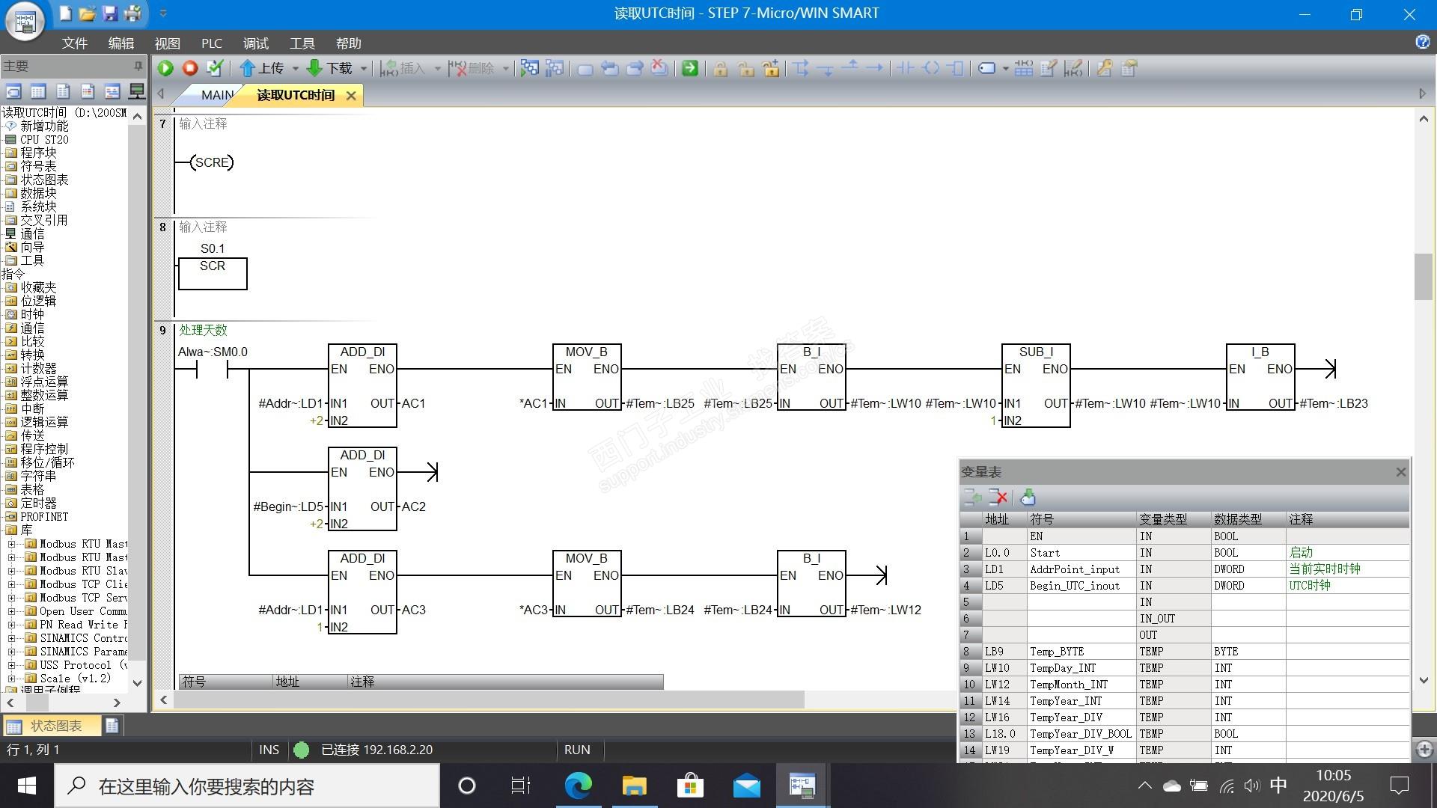Click the help question mark icon
The width and height of the screenshot is (1437, 808).
click(1422, 42)
